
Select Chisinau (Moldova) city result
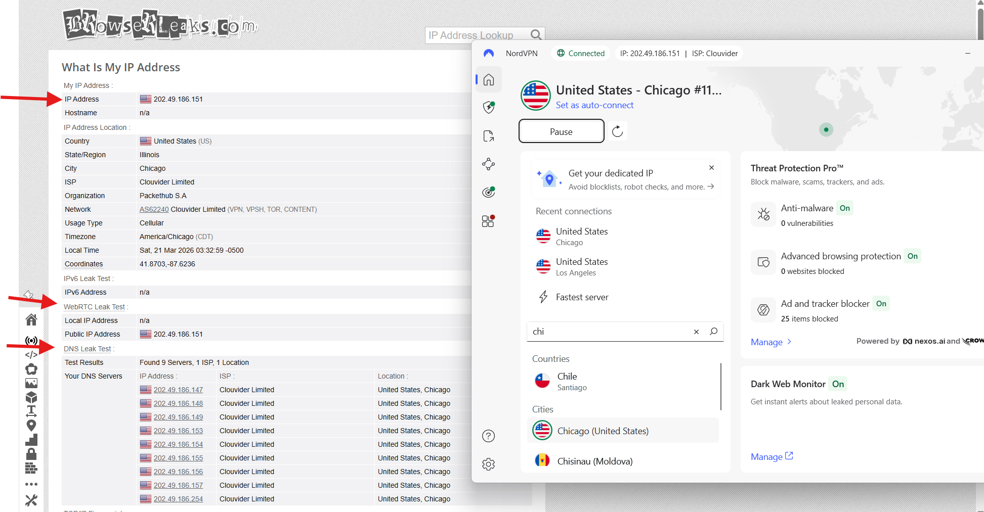623,461
